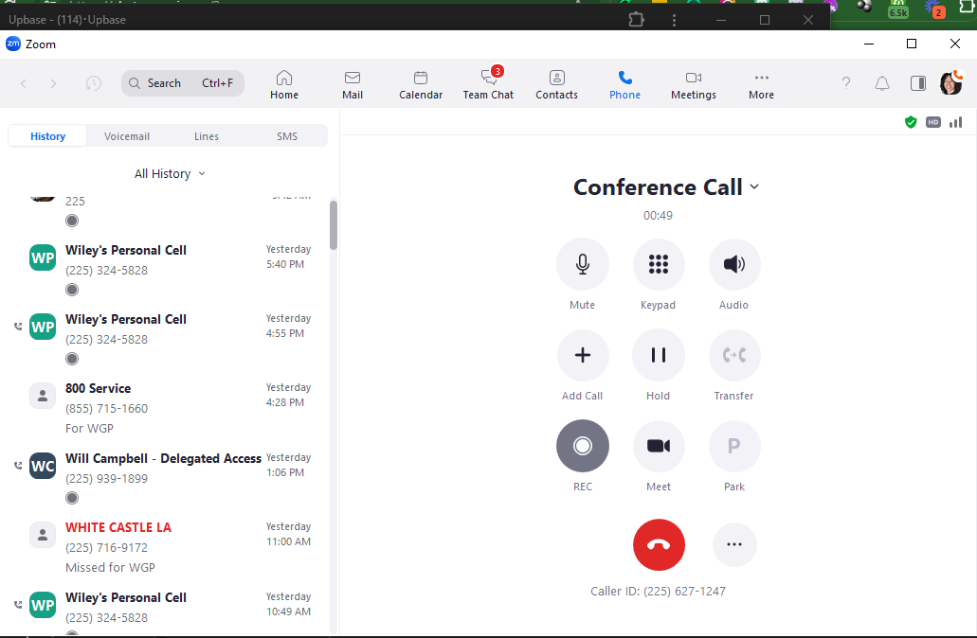The width and height of the screenshot is (977, 638).
Task: Open the All History filter dropdown
Action: (169, 173)
